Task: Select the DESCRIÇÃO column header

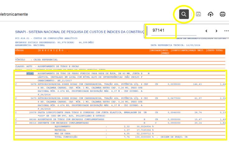Action: [x=51, y=50]
